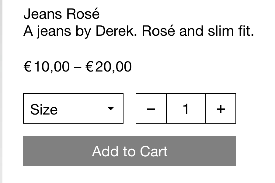This screenshot has width=275, height=183.
Task: Click the €20,00 maximum price
Action: (x=109, y=67)
